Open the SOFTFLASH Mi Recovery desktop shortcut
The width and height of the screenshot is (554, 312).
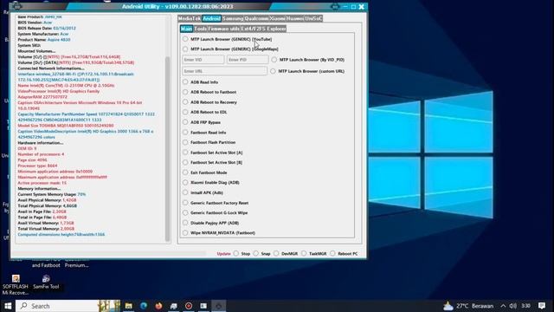tap(16, 285)
